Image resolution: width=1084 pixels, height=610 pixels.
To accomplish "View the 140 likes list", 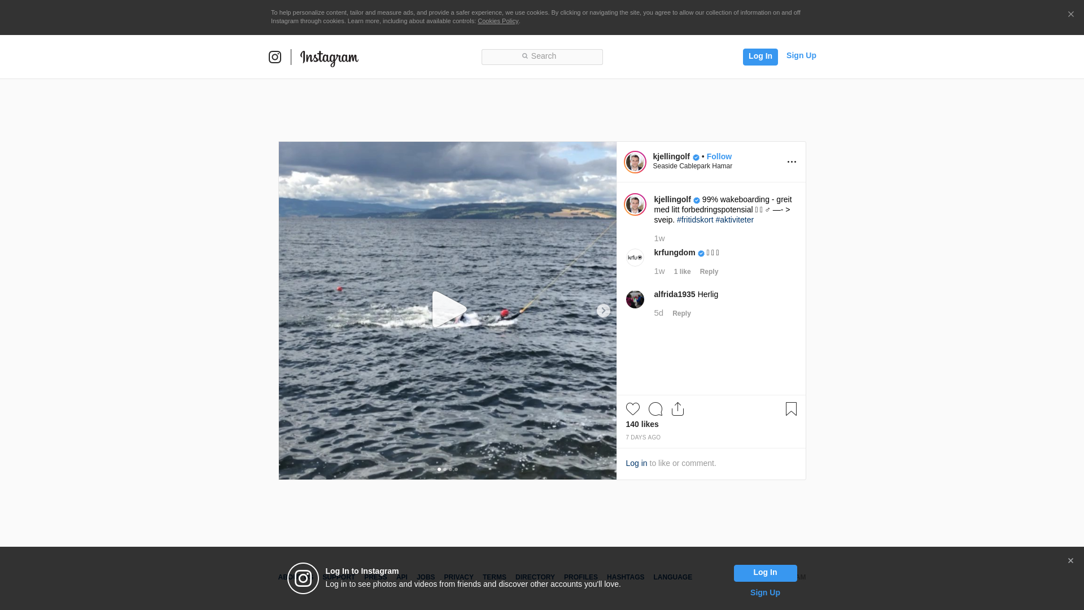I will coord(642,424).
